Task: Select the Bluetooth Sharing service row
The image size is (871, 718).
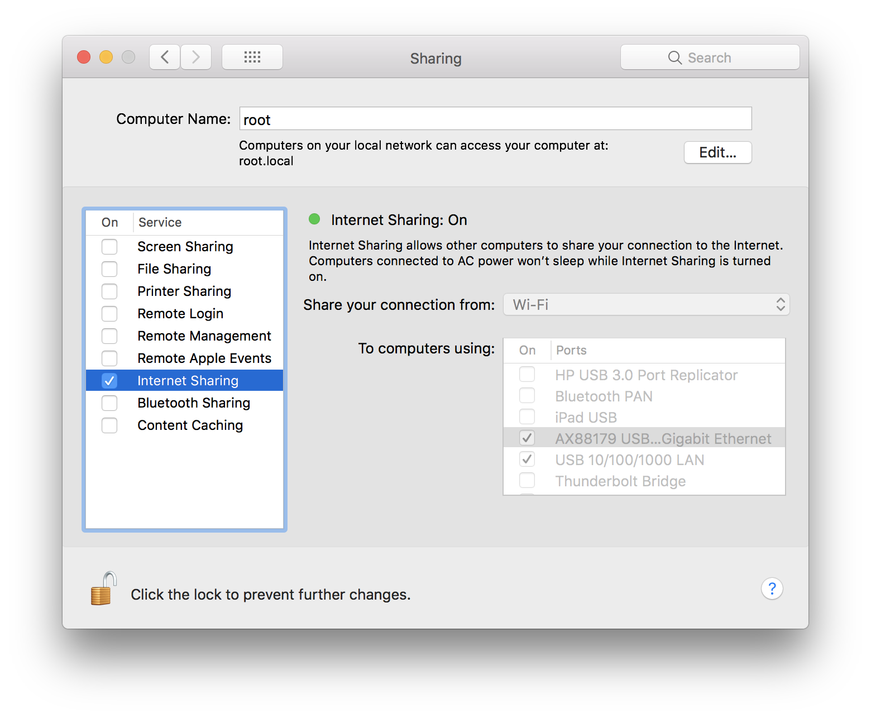Action: pyautogui.click(x=185, y=403)
